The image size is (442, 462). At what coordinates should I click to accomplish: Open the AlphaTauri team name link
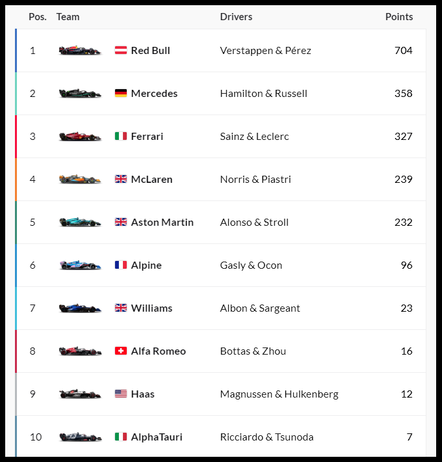[157, 437]
